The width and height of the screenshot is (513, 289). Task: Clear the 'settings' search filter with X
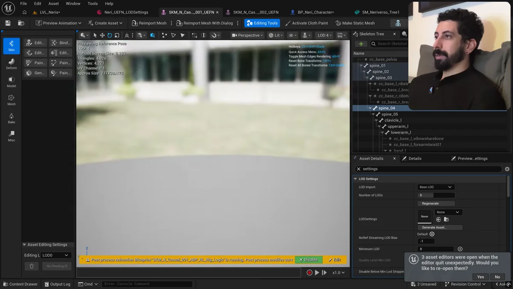(359, 169)
